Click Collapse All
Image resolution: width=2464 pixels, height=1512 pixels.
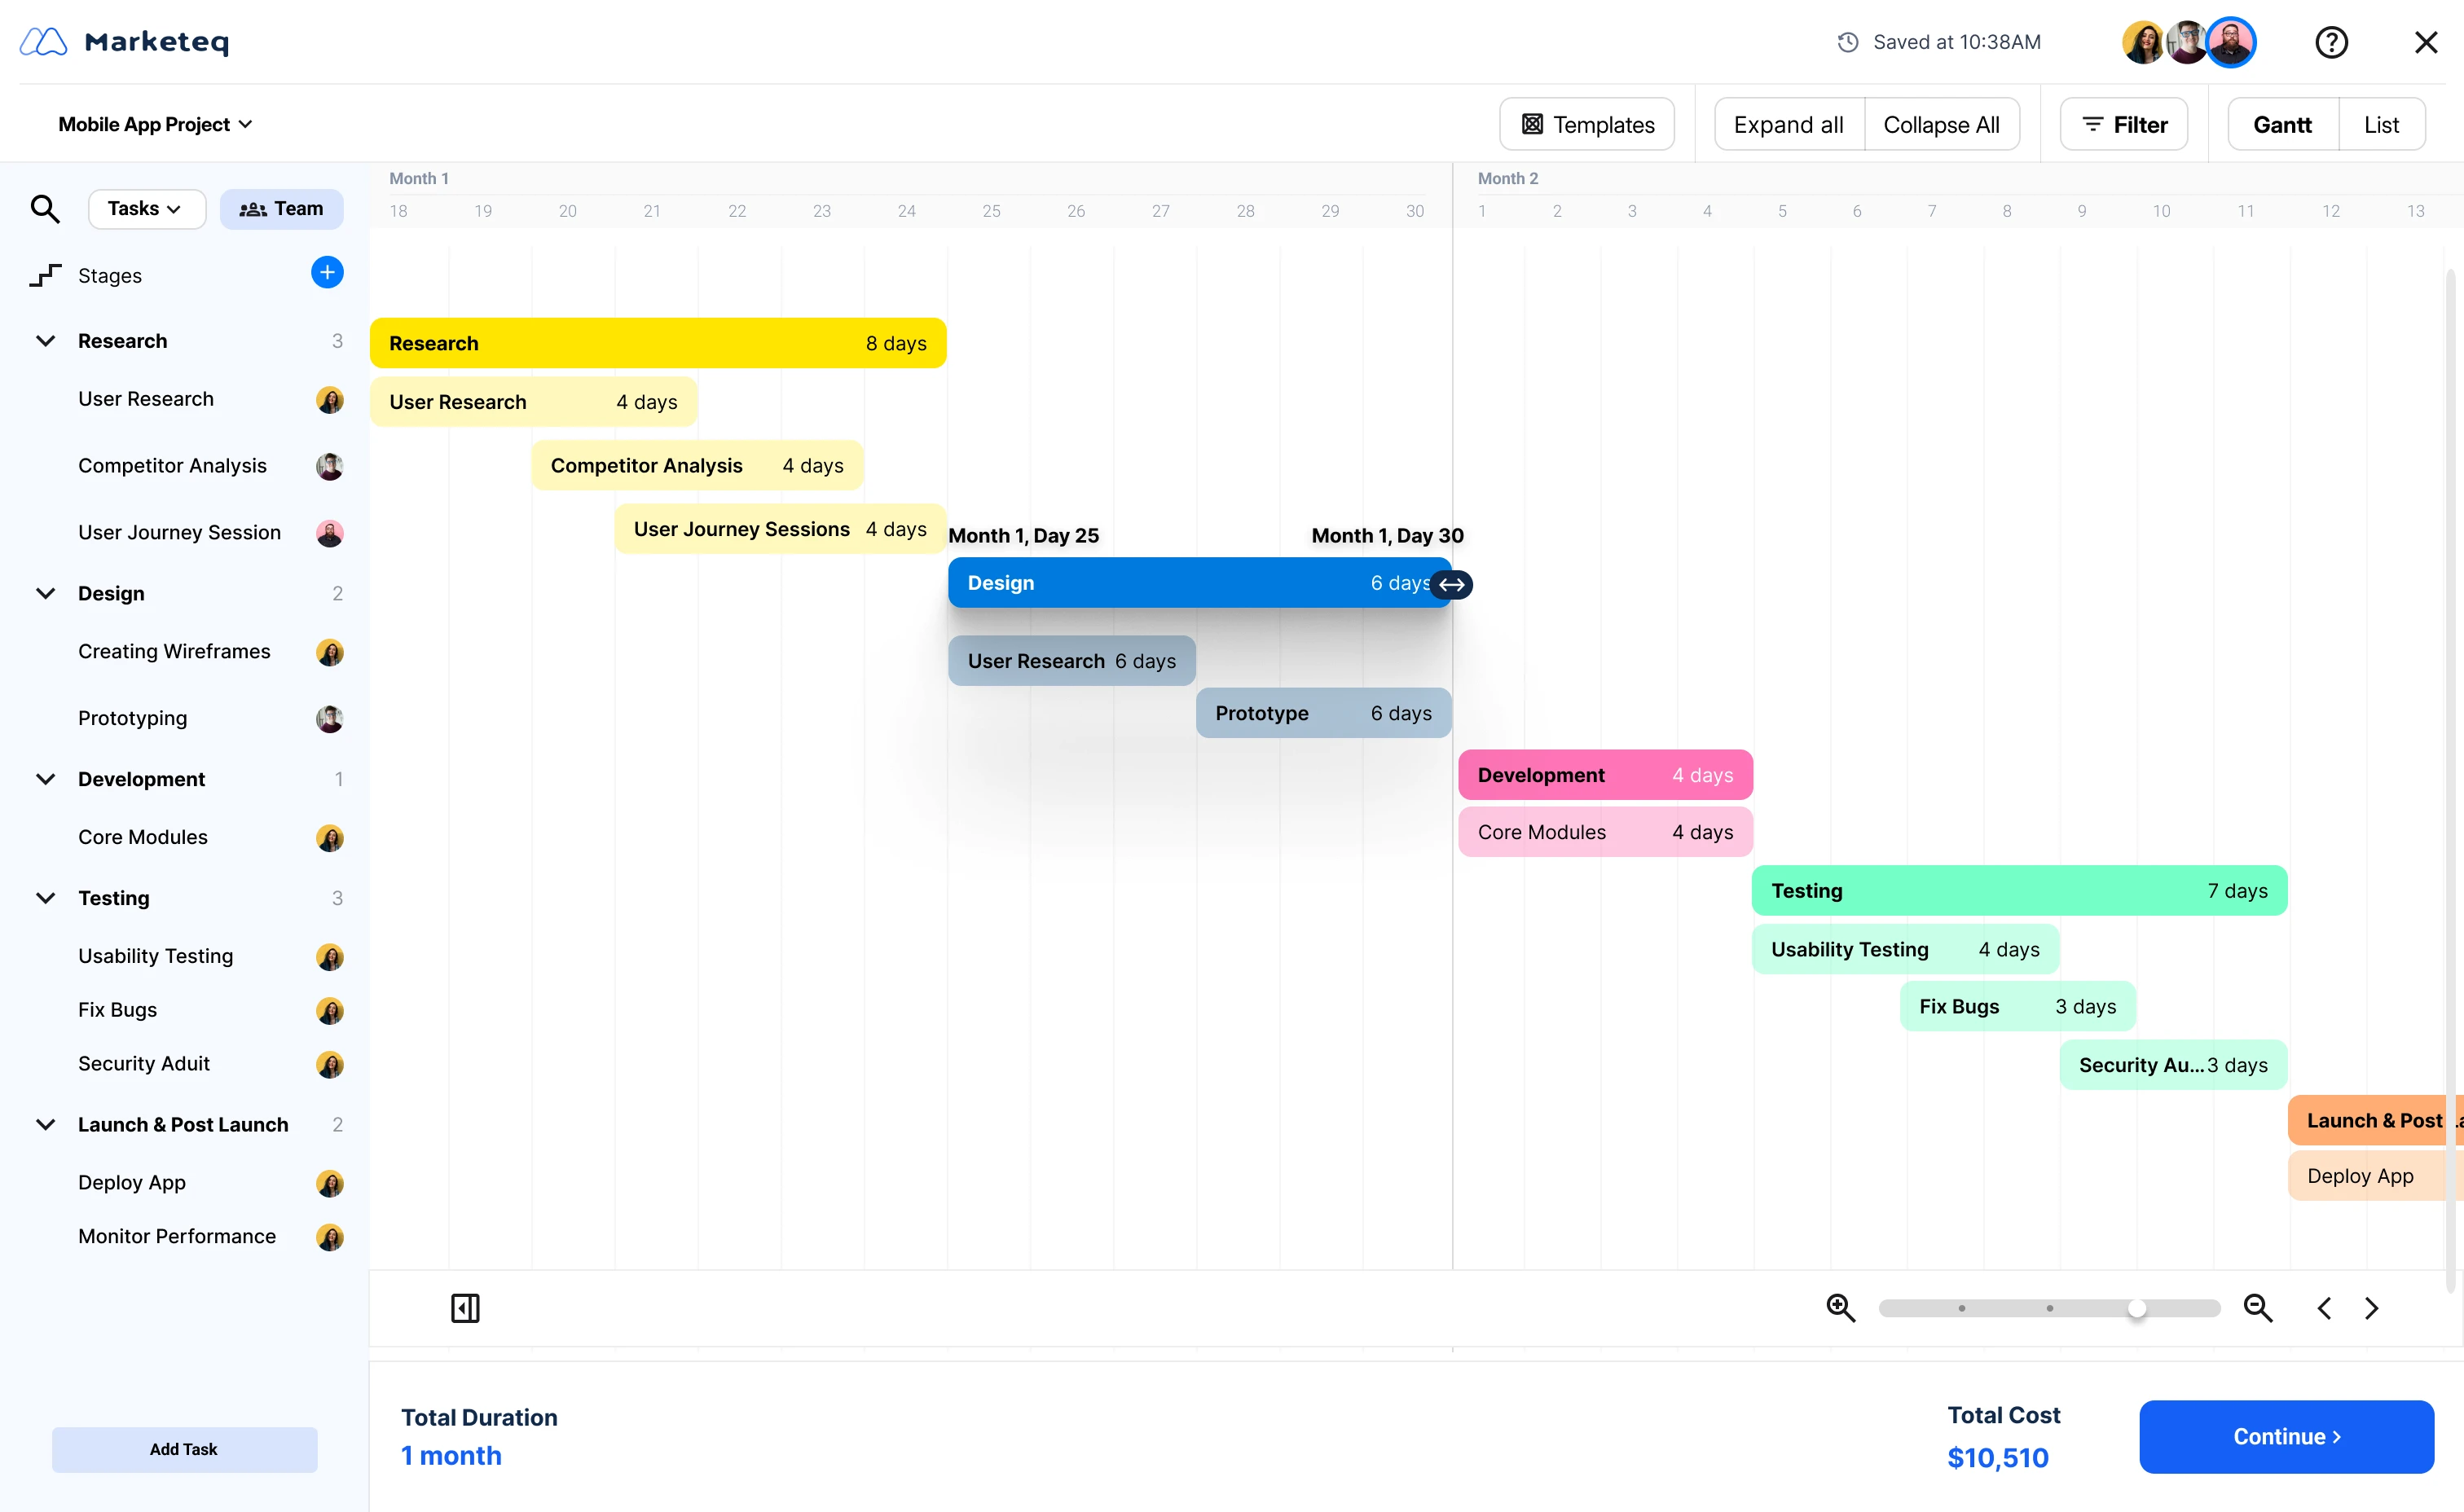point(1941,124)
